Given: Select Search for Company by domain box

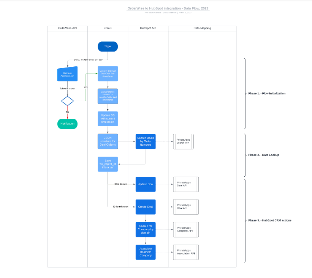Looking at the screenshot, I should coord(146,229).
